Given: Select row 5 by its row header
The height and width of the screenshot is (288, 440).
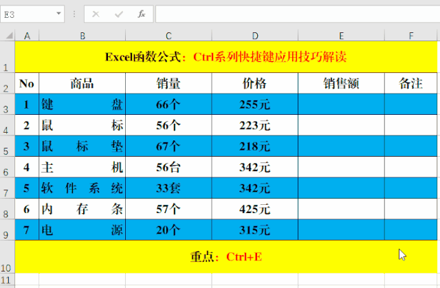Looking at the screenshot, I should point(7,146).
